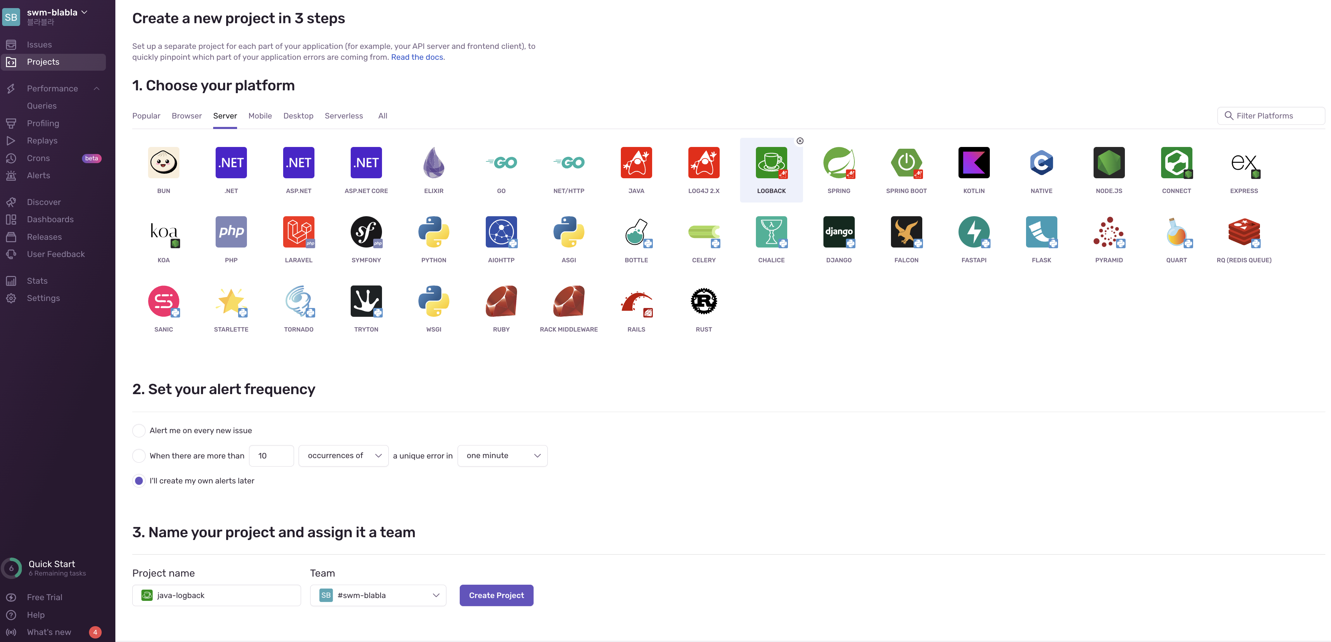1331x642 pixels.
Task: Open the 'Read the docs' link
Action: pyautogui.click(x=418, y=57)
